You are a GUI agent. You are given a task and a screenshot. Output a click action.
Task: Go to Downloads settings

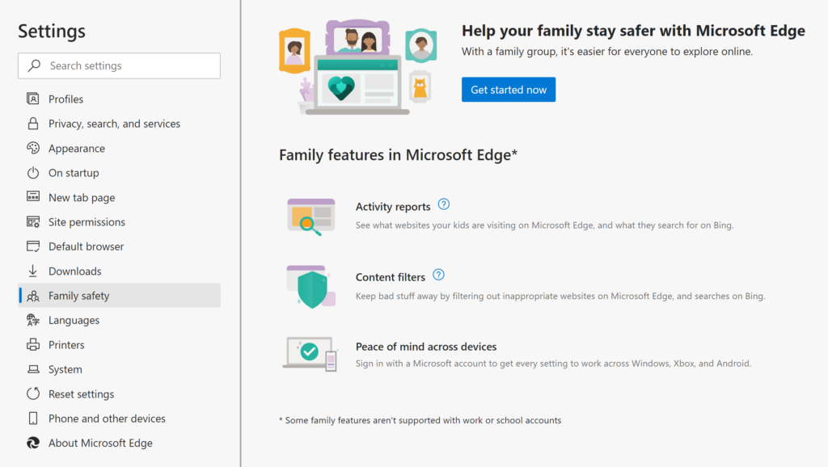click(x=120, y=271)
